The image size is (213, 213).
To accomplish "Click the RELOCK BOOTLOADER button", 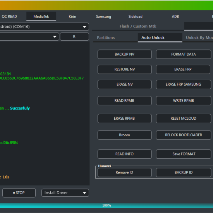I will point(184,135).
